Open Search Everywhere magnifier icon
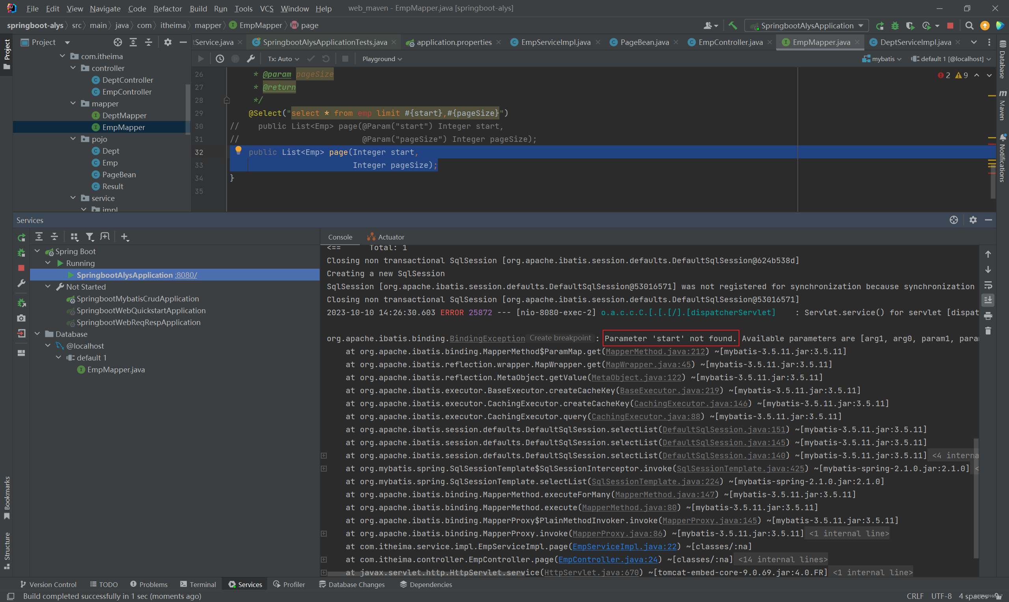 969,26
